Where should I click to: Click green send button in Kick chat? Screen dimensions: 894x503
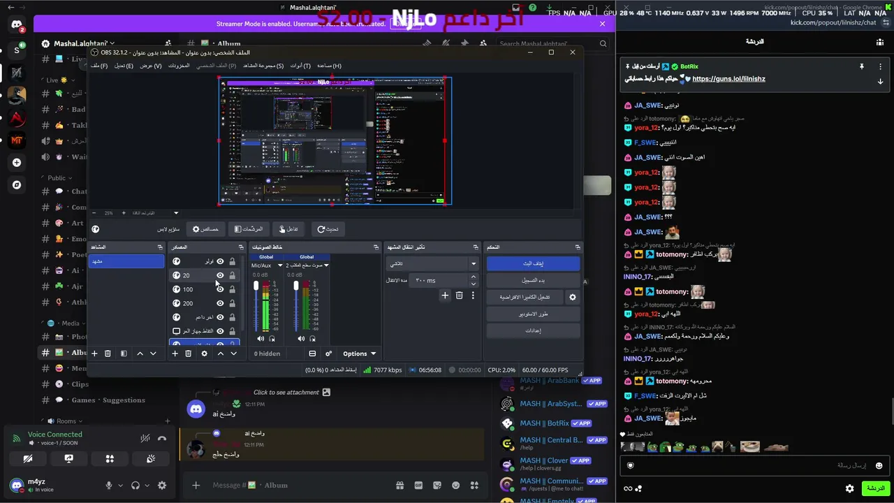click(x=875, y=488)
